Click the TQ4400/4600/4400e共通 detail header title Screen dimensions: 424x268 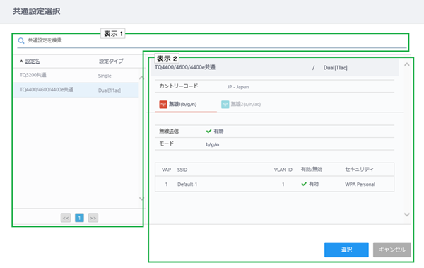point(185,67)
